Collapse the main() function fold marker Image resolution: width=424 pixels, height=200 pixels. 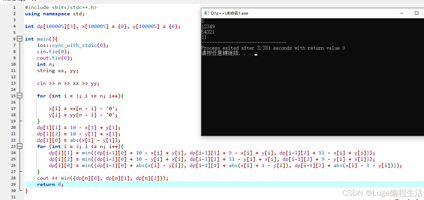(x=19, y=39)
